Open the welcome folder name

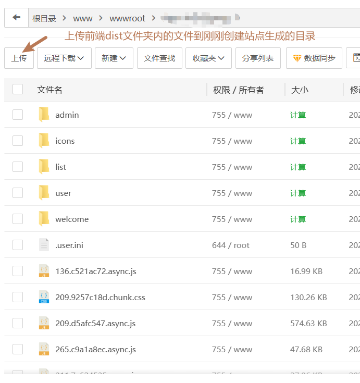click(72, 219)
